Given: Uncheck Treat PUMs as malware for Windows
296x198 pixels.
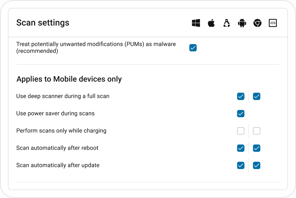Looking at the screenshot, I should (x=193, y=48).
